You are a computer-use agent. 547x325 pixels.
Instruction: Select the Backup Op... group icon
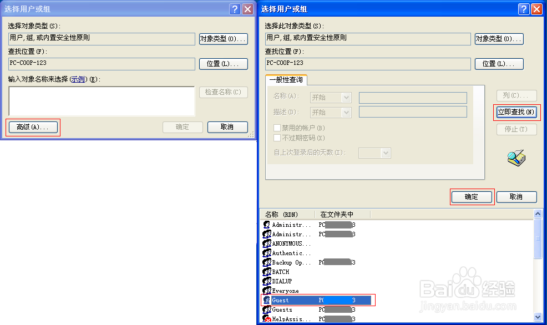[x=267, y=262]
